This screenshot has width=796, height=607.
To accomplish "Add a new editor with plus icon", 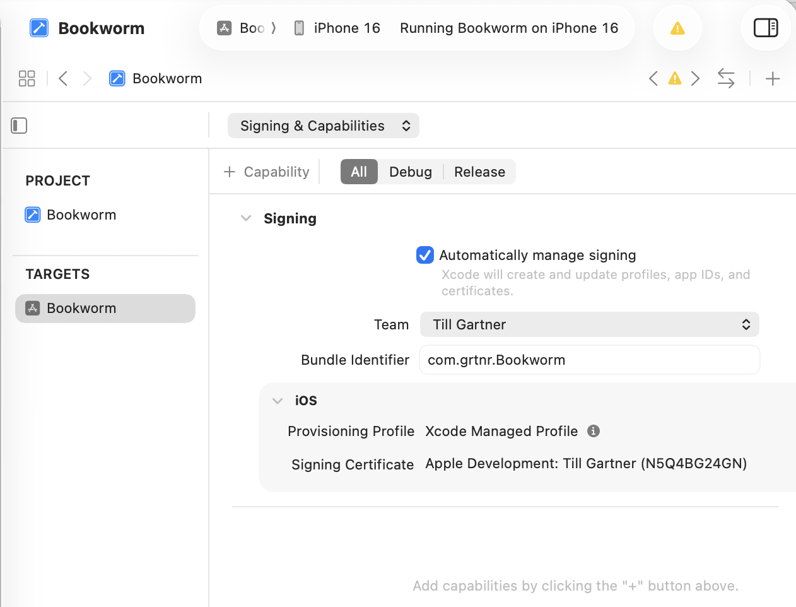I will 773,78.
